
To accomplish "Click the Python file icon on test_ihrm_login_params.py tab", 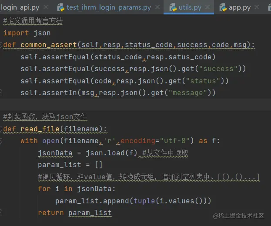I will click(x=61, y=8).
